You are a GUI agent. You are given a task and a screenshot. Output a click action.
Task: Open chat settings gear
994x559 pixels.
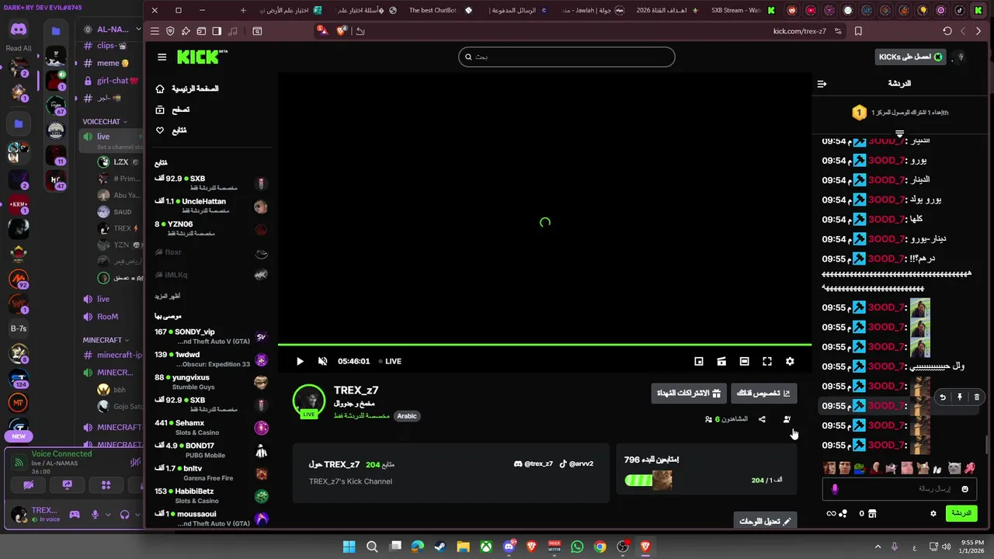tap(933, 513)
